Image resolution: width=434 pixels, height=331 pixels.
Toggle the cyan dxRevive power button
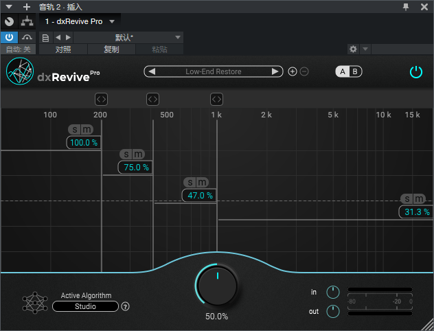415,72
